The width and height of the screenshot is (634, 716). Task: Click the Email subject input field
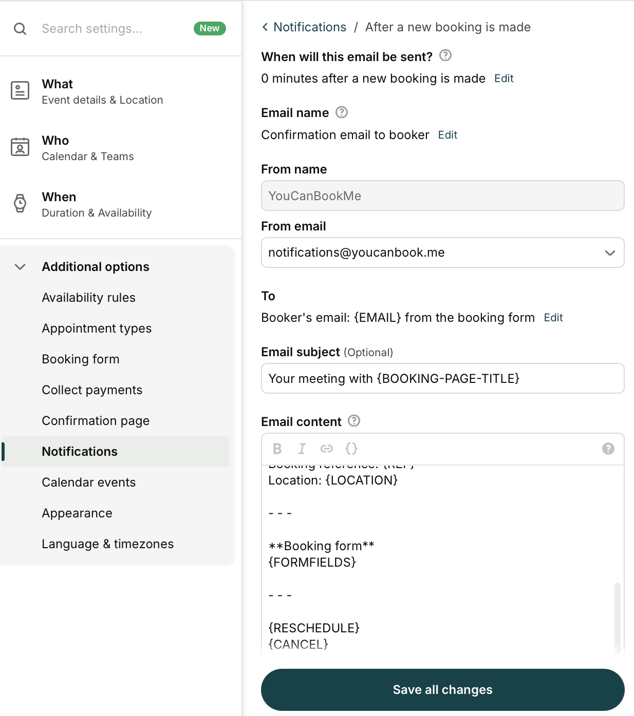(x=442, y=378)
